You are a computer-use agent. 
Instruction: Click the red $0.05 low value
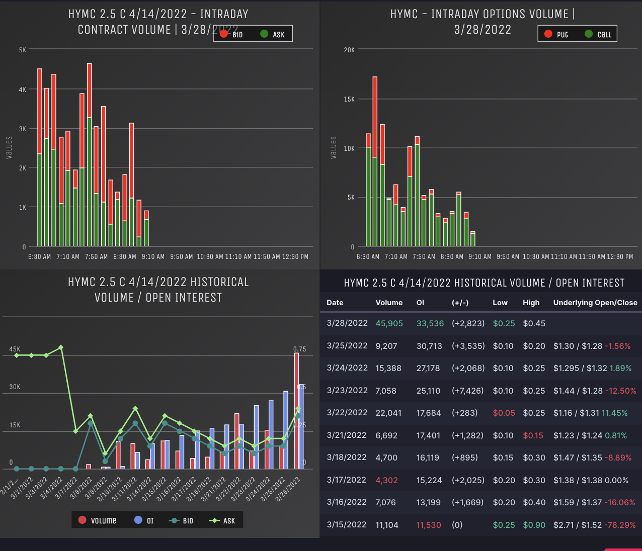504,413
